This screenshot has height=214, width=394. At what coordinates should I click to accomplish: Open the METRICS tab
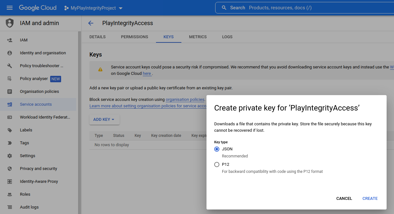coord(198,37)
